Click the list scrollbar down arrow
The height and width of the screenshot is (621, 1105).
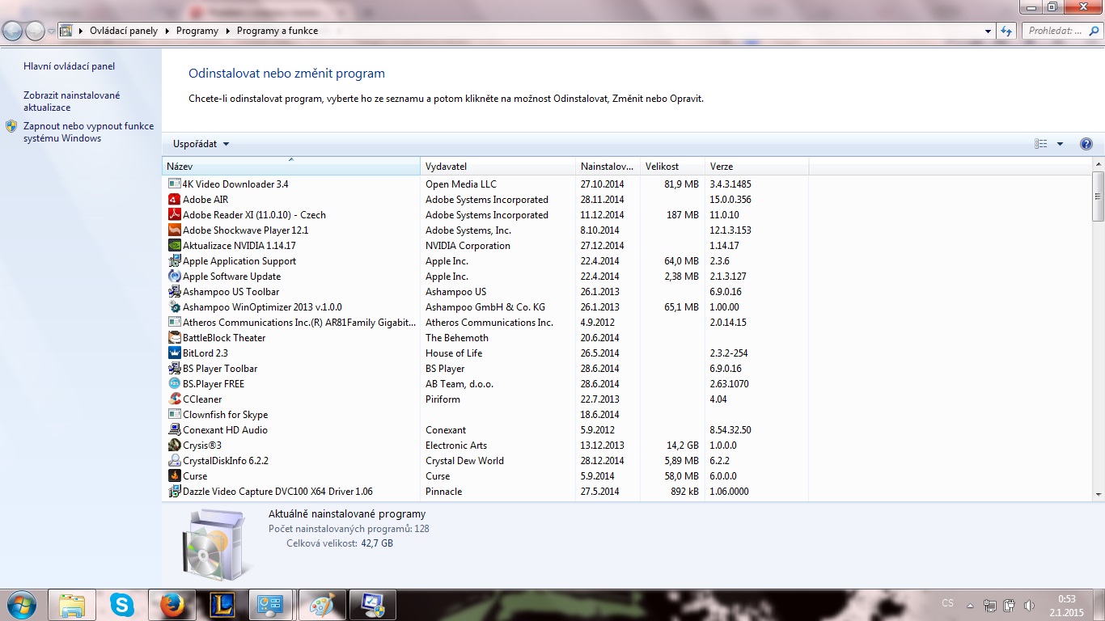(1099, 494)
